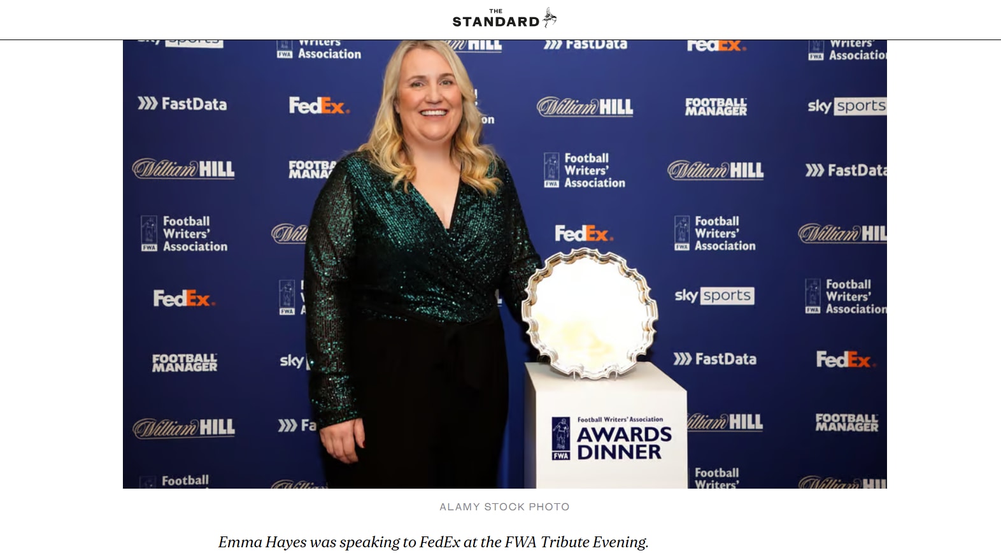Click Football Writers' Association logo beside her hair

(585, 170)
